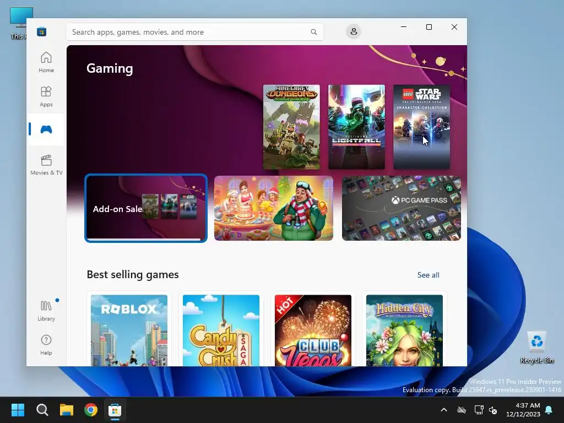Open the Windows Start menu
564x423 pixels.
[18, 410]
